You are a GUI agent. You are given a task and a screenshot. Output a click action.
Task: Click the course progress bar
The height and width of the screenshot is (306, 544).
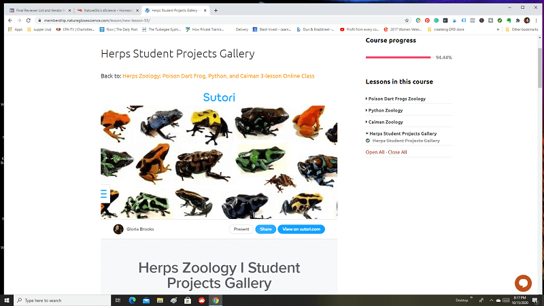[x=399, y=57]
